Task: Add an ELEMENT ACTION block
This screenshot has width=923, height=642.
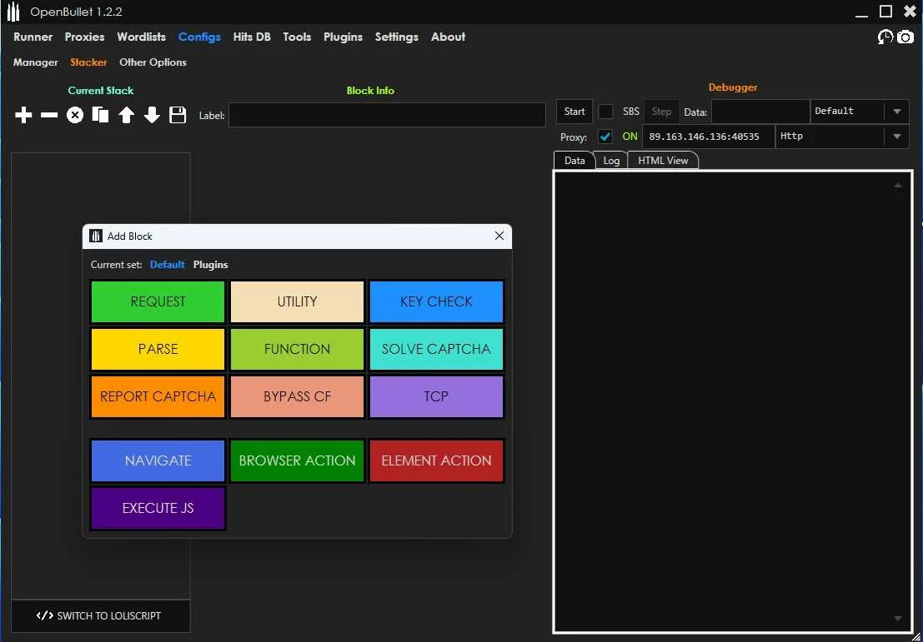Action: pos(436,461)
